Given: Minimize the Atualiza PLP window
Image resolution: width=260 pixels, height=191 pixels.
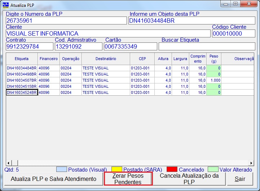Looking at the screenshot, I should click(x=226, y=4).
